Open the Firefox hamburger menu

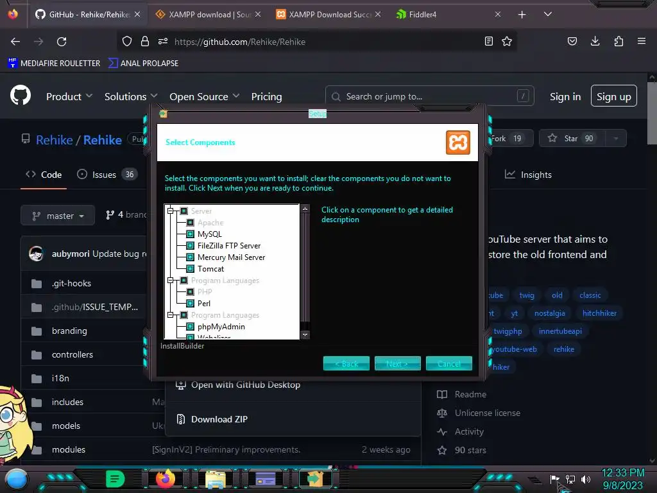pos(642,41)
